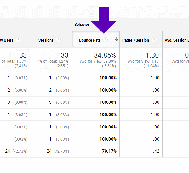Select the Avg. Session Duration column header
The image size is (189, 173).
pyautogui.click(x=176, y=40)
